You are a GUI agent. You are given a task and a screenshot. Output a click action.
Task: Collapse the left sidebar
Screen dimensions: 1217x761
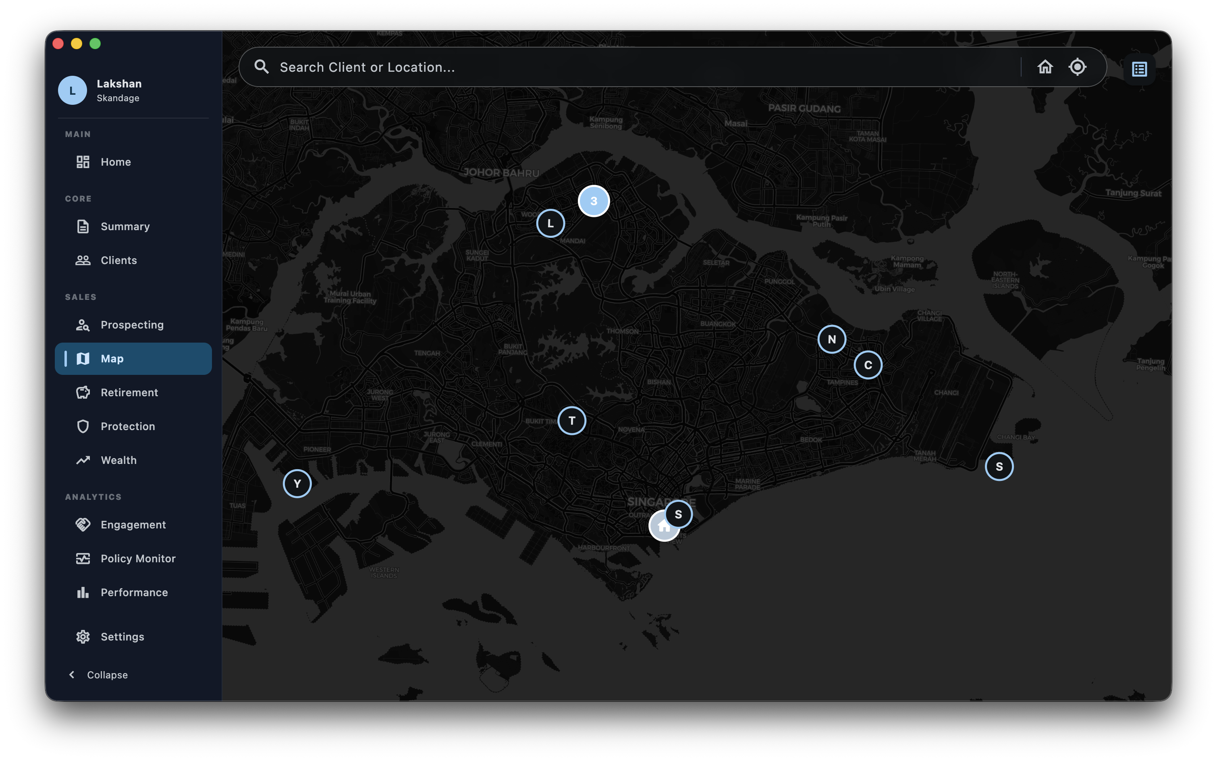click(99, 674)
